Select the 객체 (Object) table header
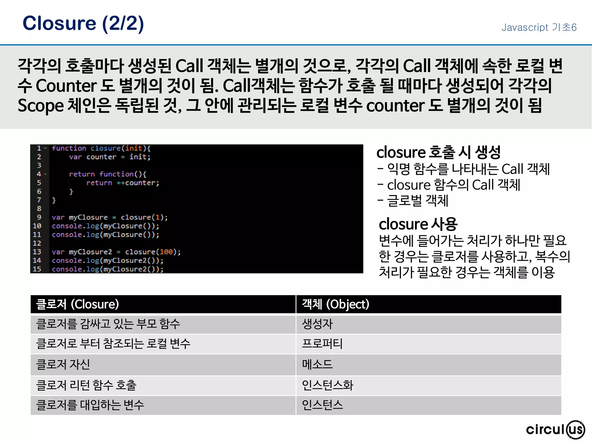The image size is (592, 444). (335, 304)
